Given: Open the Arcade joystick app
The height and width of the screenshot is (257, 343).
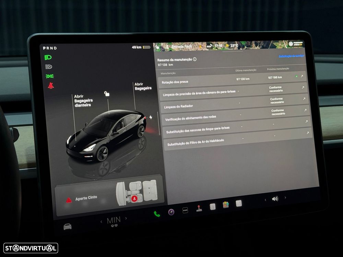Looking at the screenshot, I should click(x=199, y=208).
